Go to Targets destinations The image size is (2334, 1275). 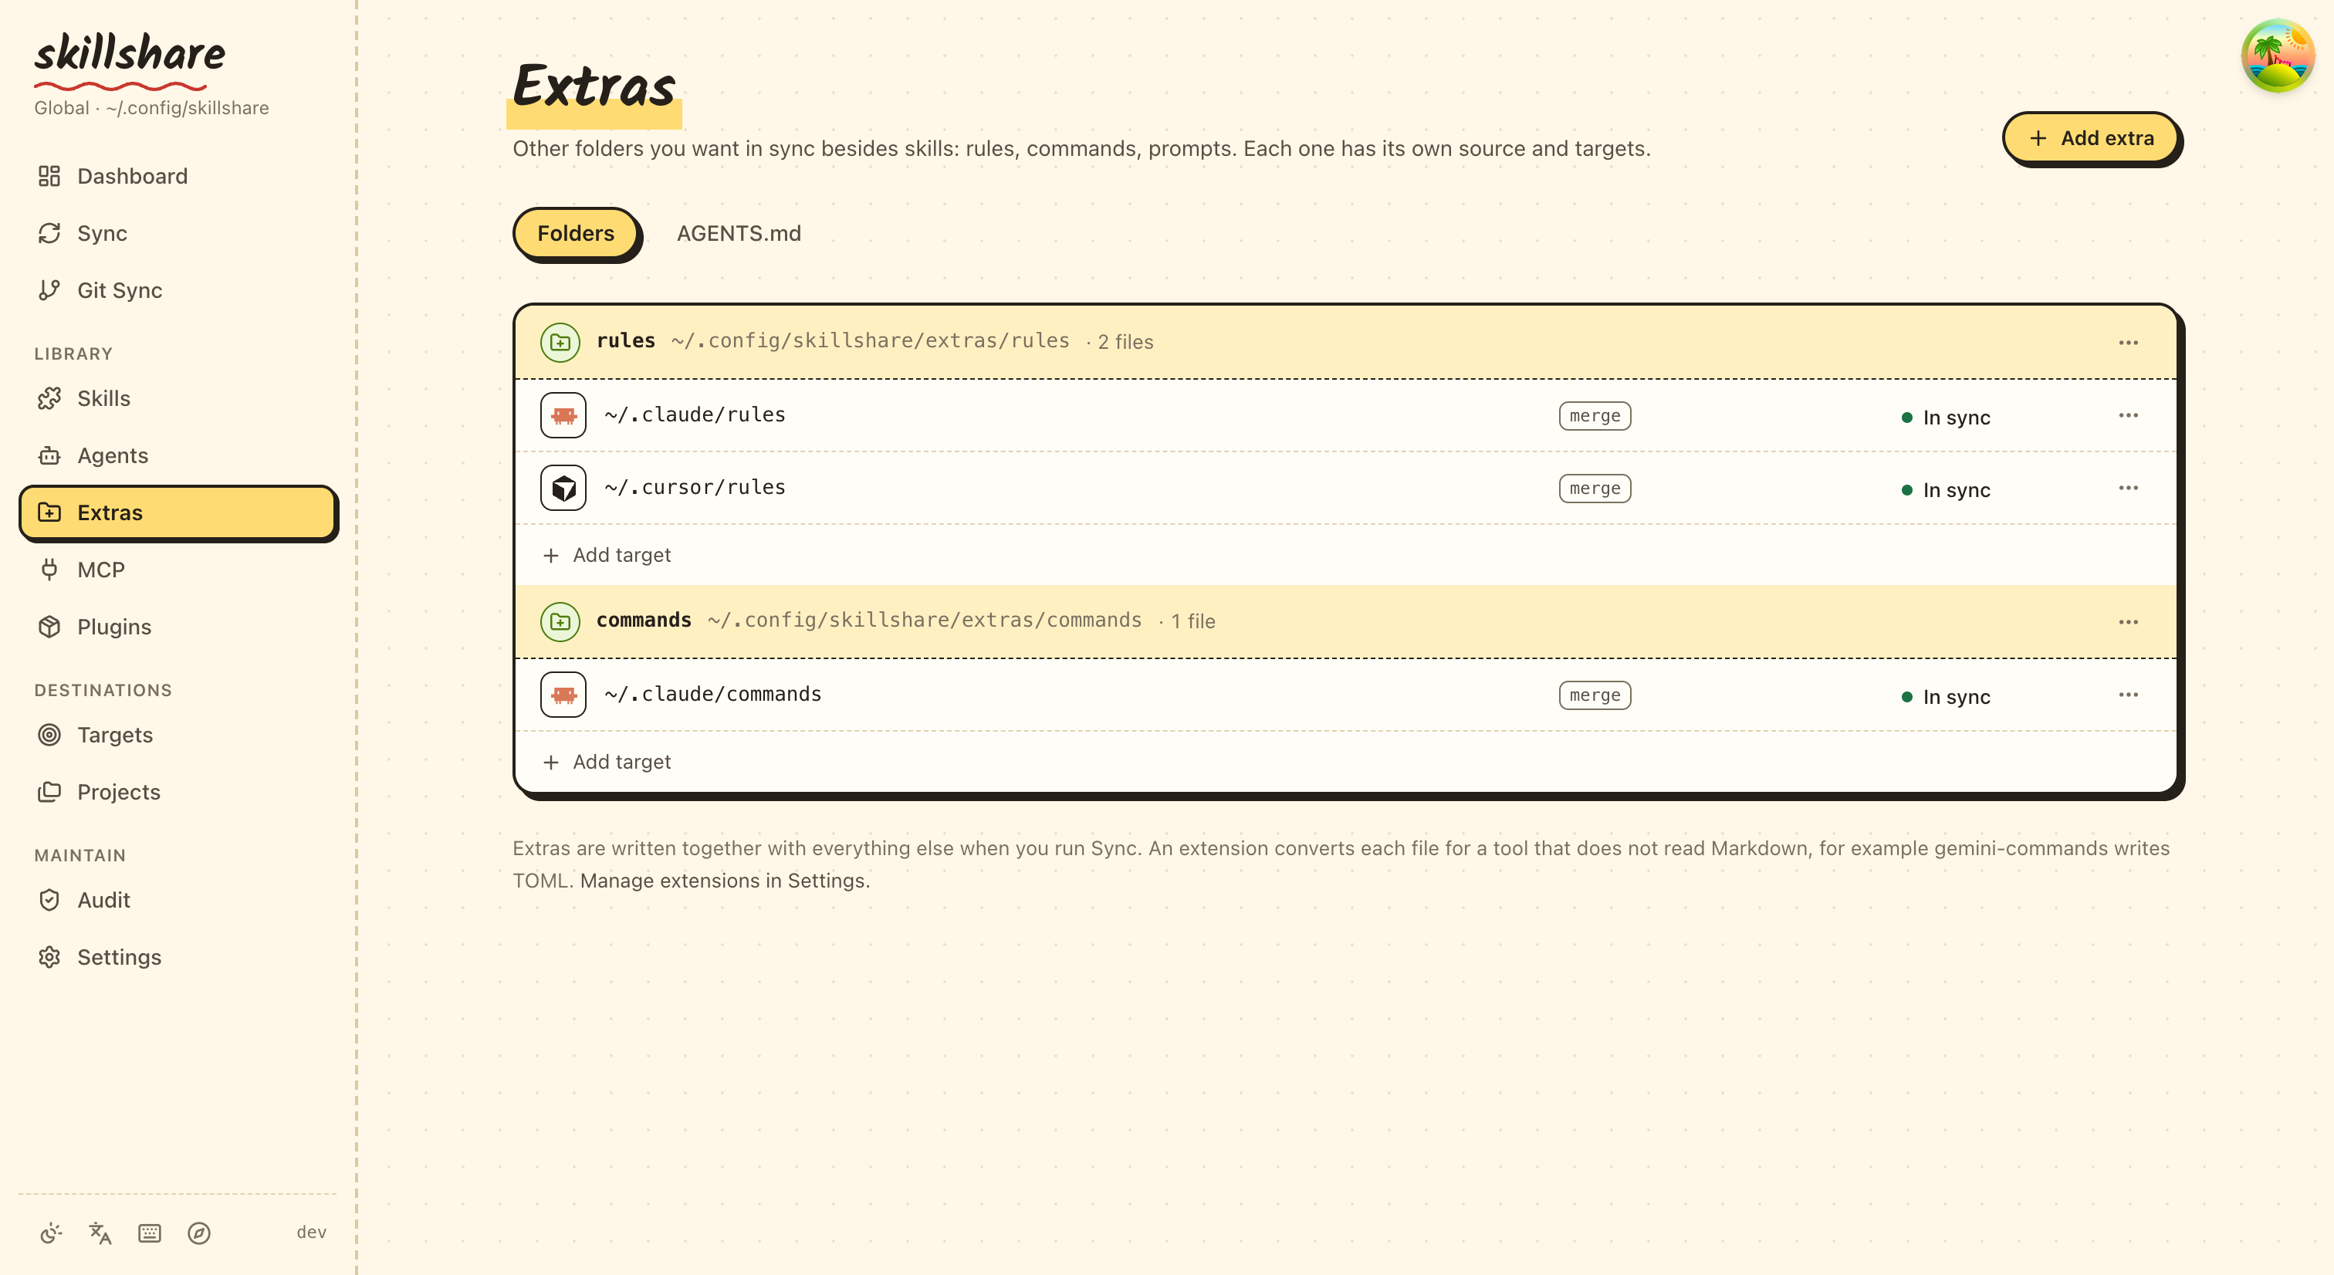(x=178, y=735)
